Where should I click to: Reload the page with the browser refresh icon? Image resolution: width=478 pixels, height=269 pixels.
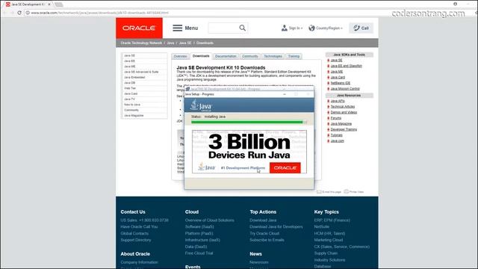click(19, 13)
